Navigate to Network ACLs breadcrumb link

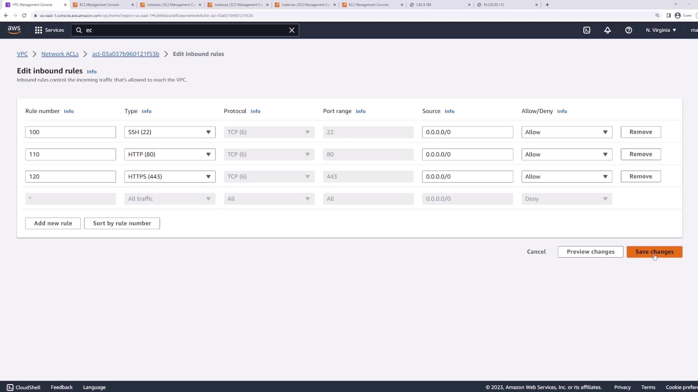60,54
